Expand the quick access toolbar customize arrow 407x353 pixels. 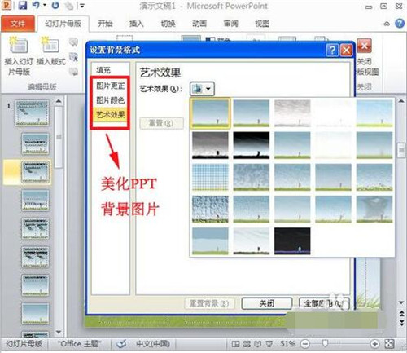[x=82, y=5]
